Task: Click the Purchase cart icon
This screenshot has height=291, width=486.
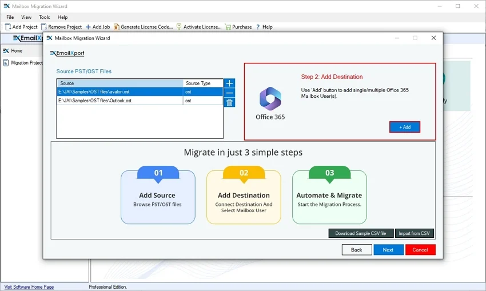Action: [x=228, y=27]
